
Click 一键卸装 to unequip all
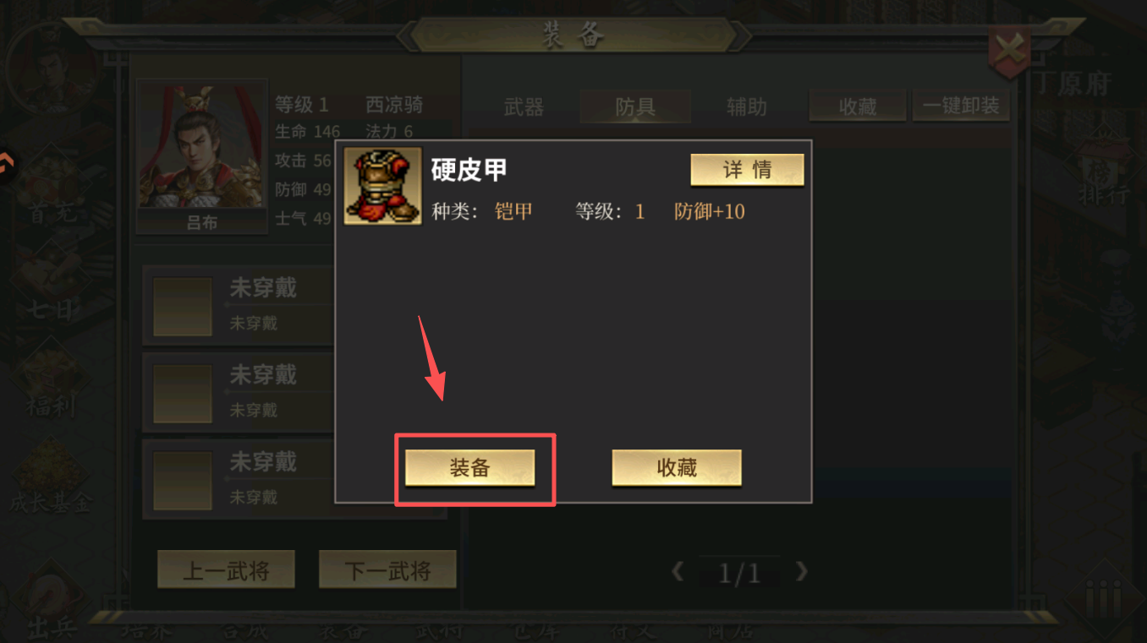point(961,106)
